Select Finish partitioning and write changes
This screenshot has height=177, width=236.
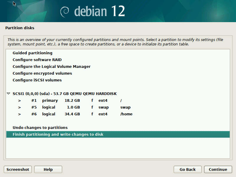pos(58,135)
